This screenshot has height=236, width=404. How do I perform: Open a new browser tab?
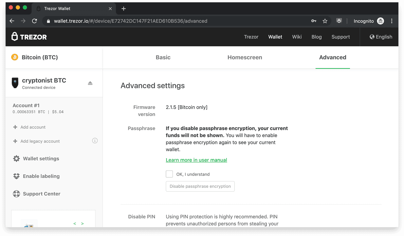point(123,9)
